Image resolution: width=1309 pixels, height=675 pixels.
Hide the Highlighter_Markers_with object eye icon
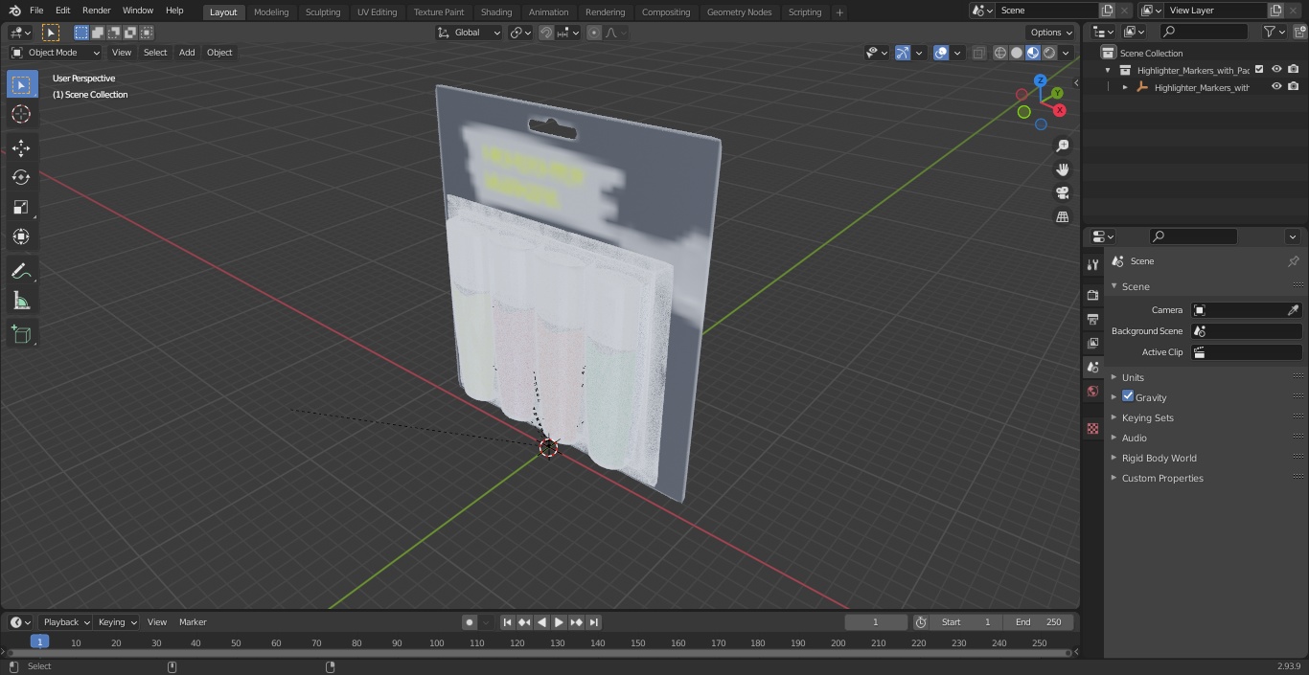click(x=1276, y=87)
